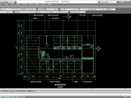Open the ByLayer linetype dropdown
This screenshot has width=131, height=98.
(x=44, y=12)
